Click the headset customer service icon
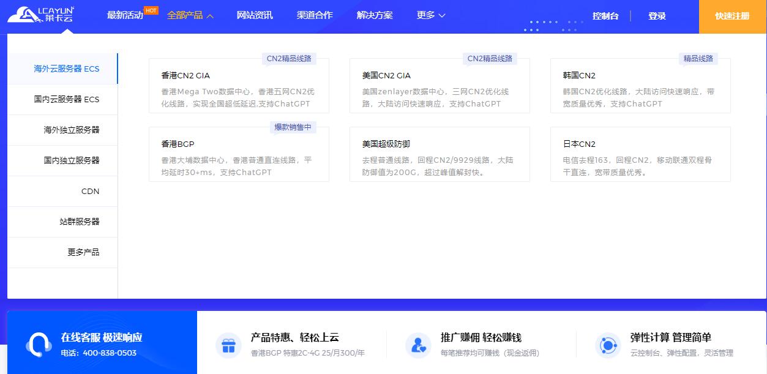Image resolution: width=767 pixels, height=374 pixels. coord(39,345)
